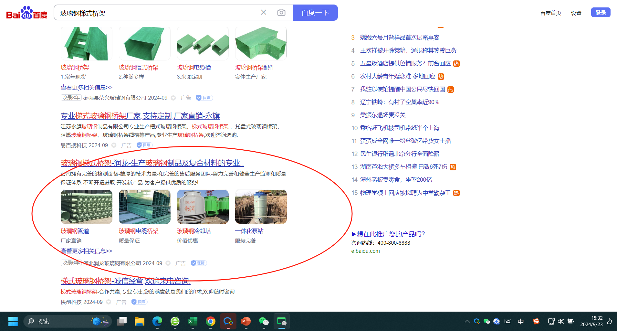The width and height of the screenshot is (617, 331).
Task: Open the volume tray icon
Action: 561,321
